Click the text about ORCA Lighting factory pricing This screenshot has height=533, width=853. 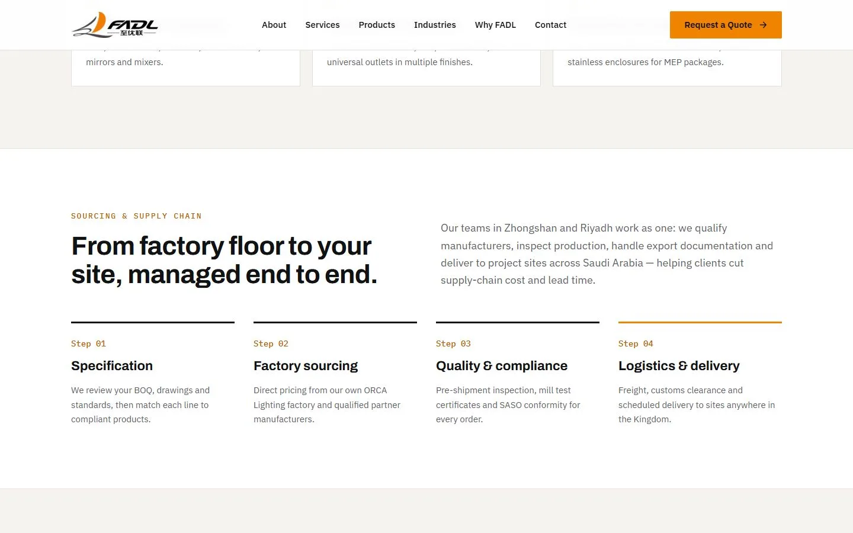[327, 405]
